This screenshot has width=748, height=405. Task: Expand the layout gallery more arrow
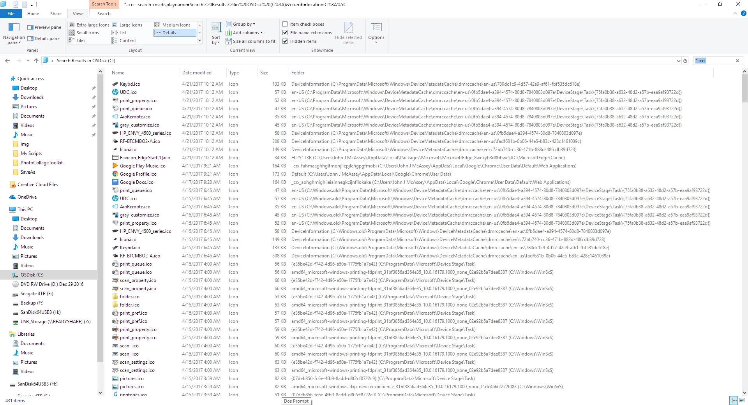tap(200, 40)
